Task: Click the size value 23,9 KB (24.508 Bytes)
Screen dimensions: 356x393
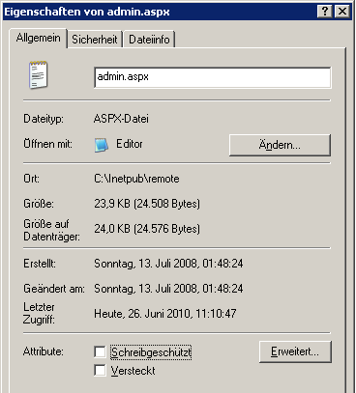Action: click(x=147, y=204)
